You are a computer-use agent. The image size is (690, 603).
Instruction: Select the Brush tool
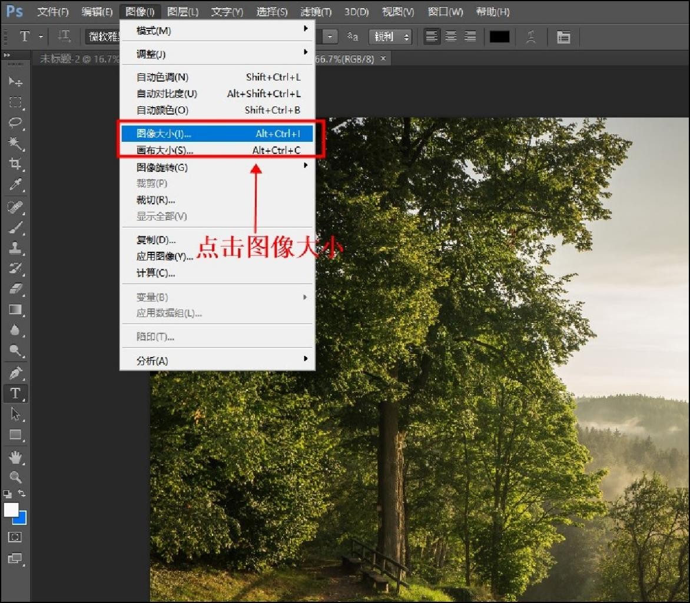tap(15, 228)
